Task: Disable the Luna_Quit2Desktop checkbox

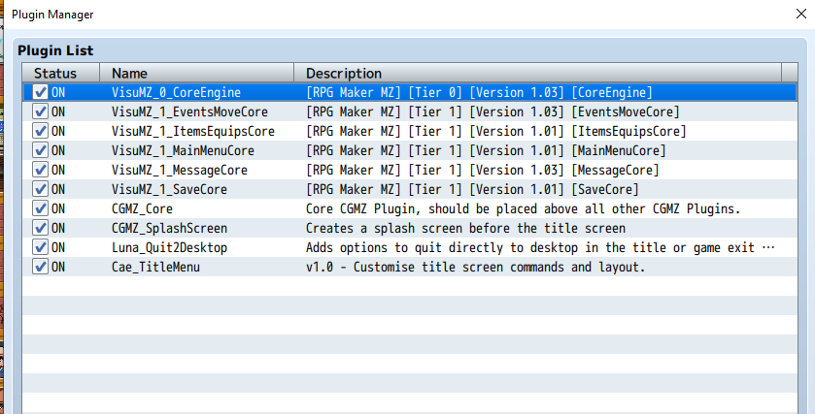Action: tap(40, 248)
